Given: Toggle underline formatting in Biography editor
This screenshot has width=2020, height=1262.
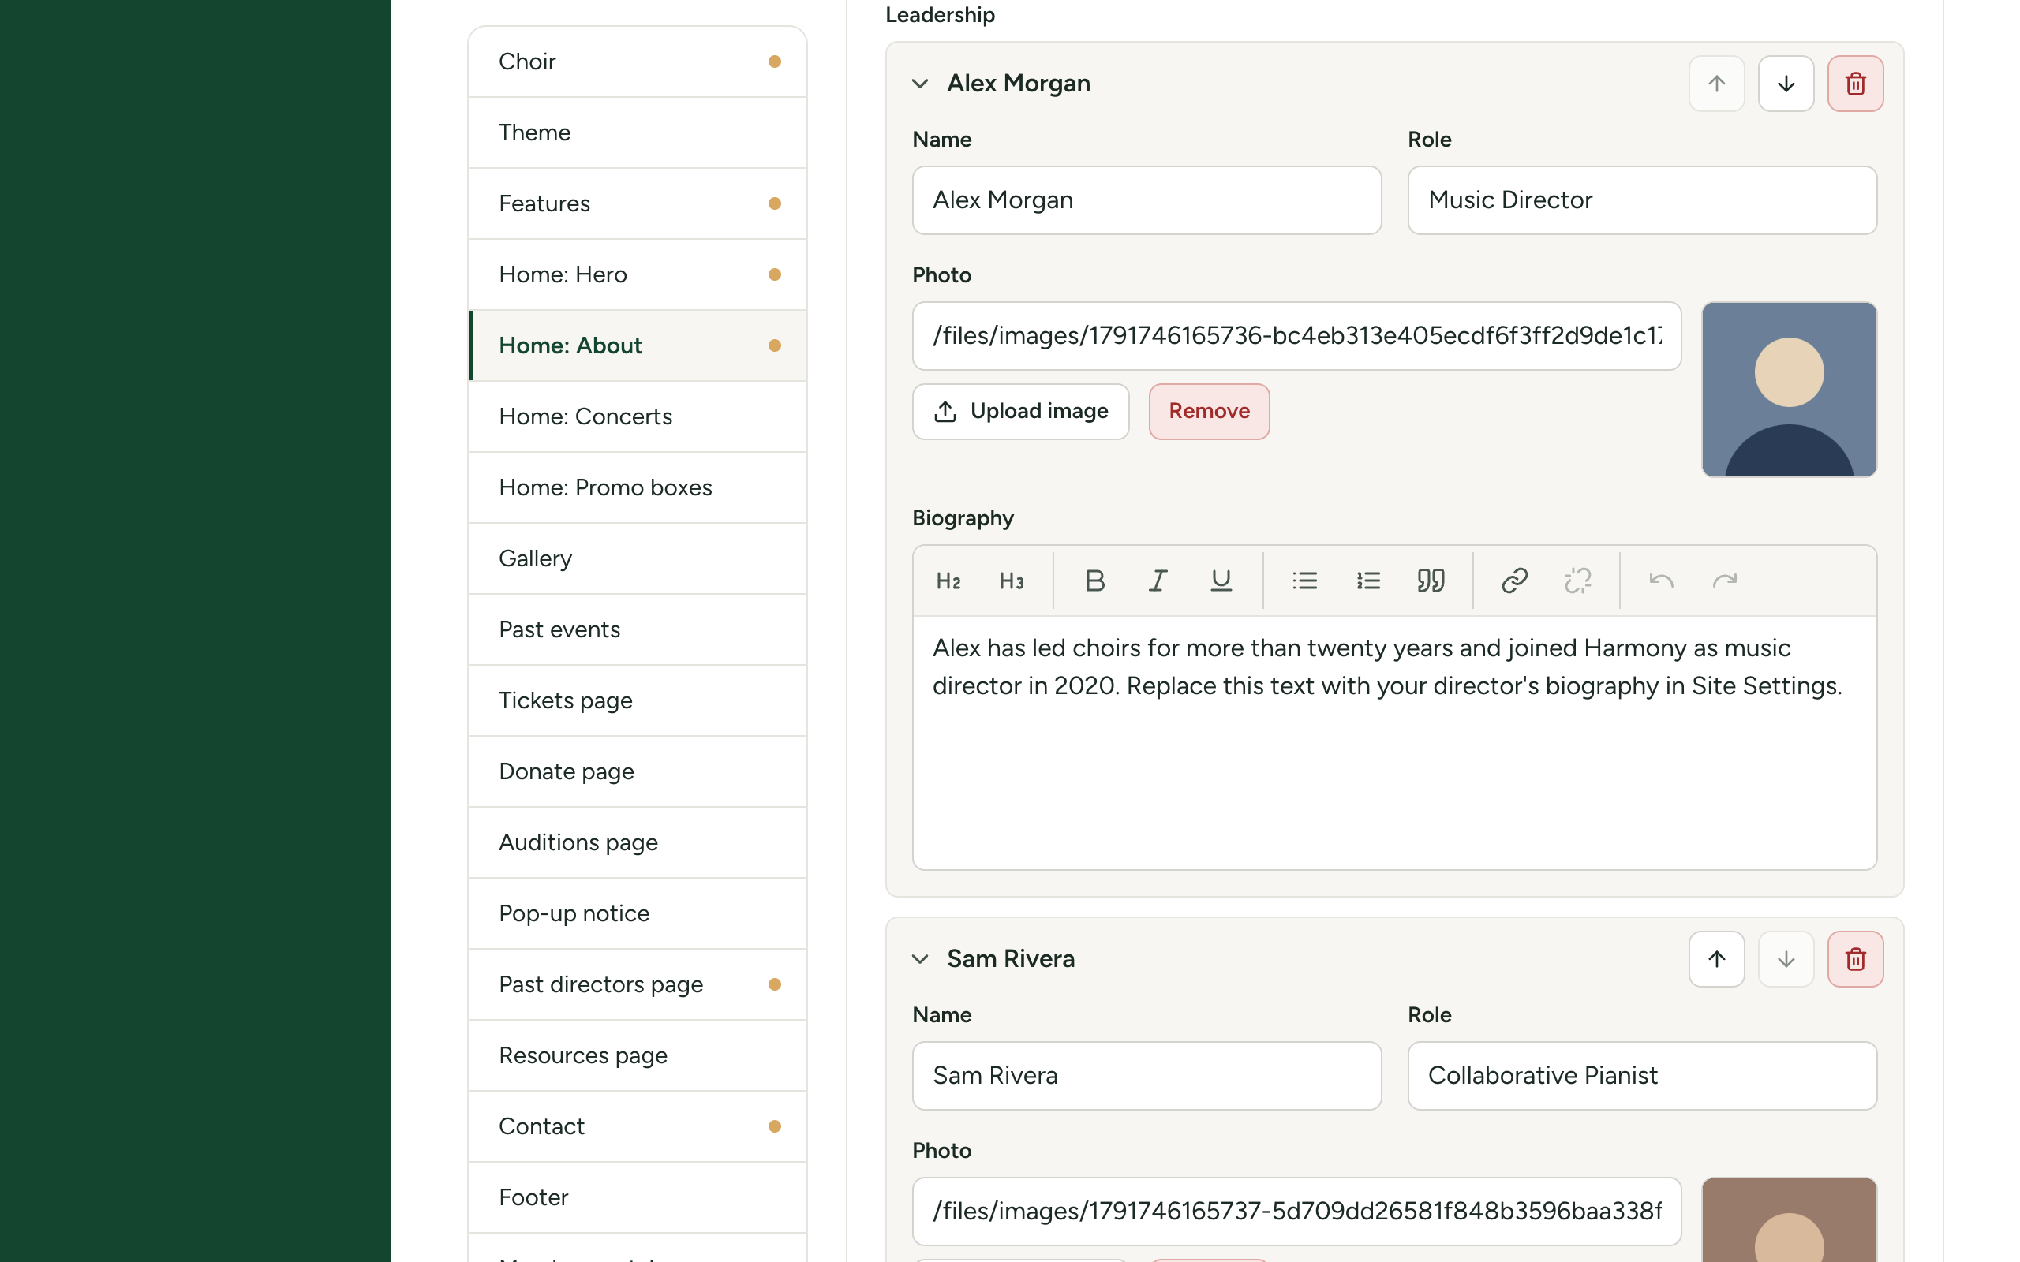Looking at the screenshot, I should 1221,580.
